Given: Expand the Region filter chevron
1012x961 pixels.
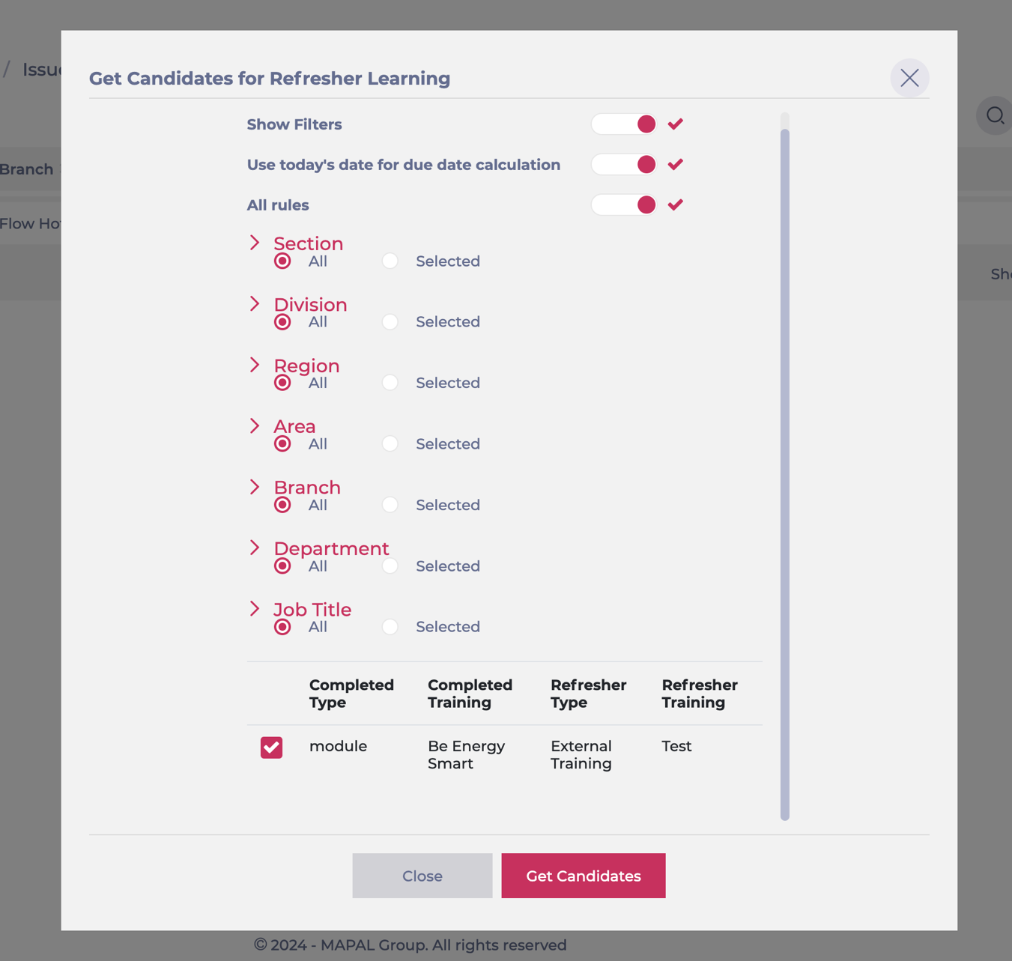Looking at the screenshot, I should [255, 365].
